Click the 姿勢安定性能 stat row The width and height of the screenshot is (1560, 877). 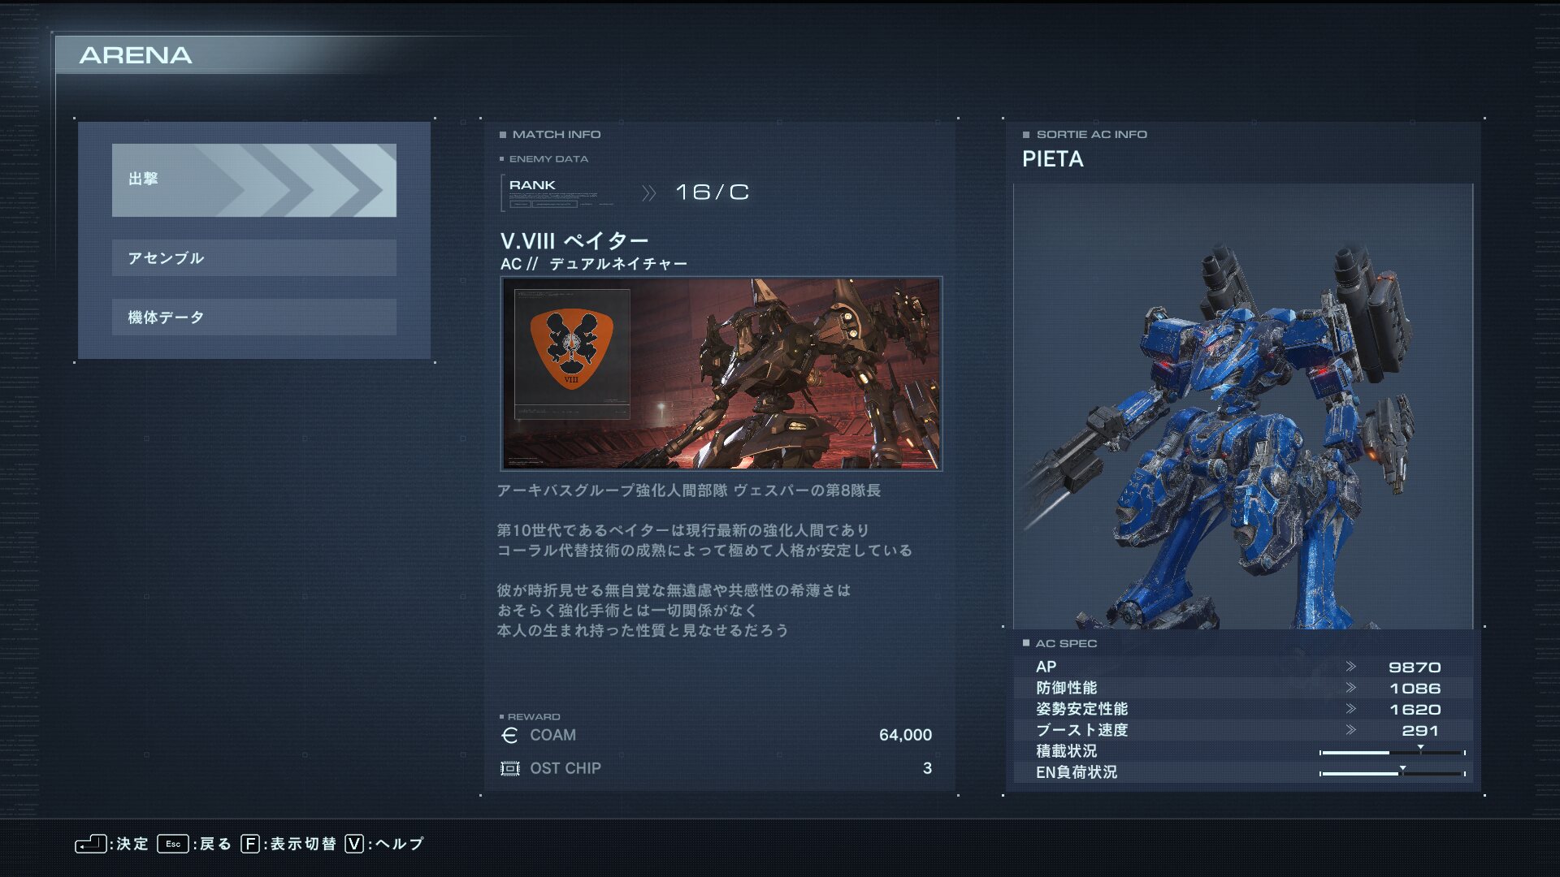[1243, 709]
